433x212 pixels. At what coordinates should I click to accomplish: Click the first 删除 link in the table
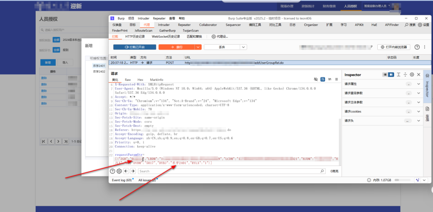[44, 78]
